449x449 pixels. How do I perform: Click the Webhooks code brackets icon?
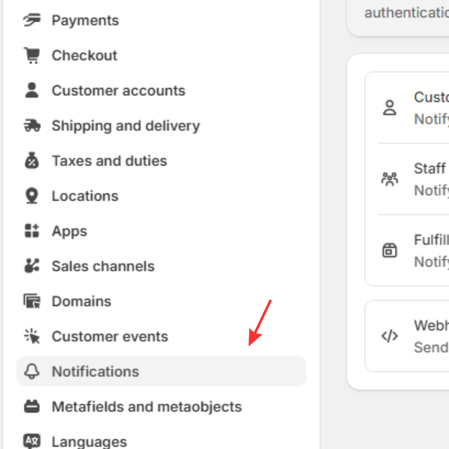tap(390, 336)
